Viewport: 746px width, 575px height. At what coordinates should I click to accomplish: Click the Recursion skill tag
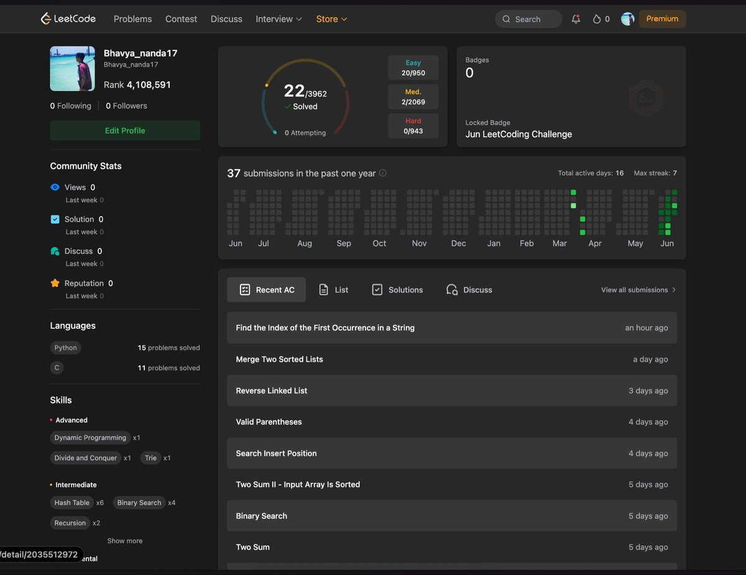pyautogui.click(x=70, y=523)
